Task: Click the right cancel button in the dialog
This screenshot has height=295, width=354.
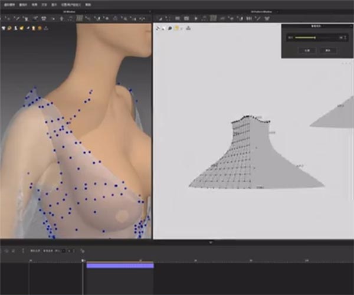Action: click(327, 50)
